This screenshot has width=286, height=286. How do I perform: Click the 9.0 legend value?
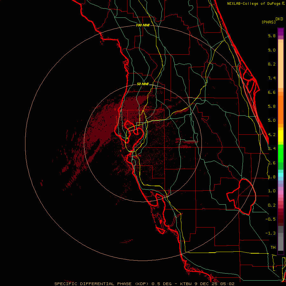point(272,50)
